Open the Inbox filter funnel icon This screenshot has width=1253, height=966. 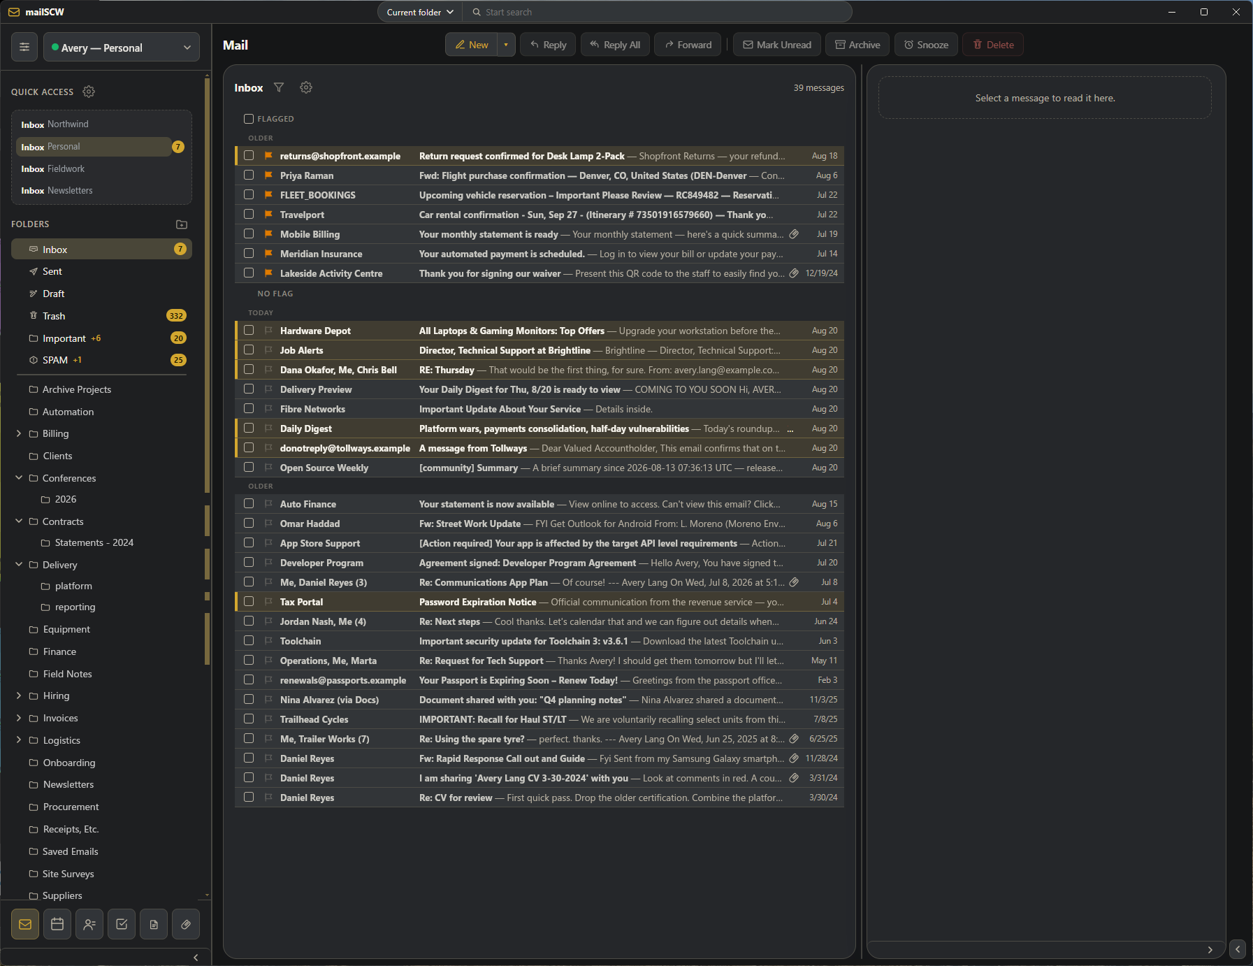[279, 87]
